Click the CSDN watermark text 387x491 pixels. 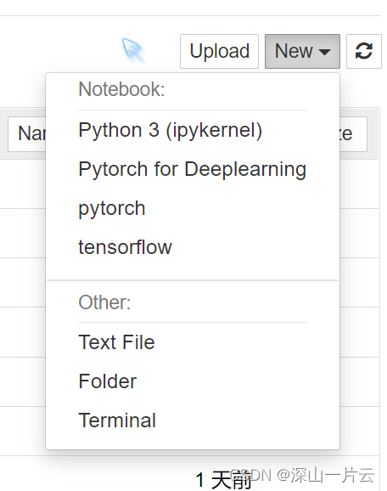click(x=302, y=475)
